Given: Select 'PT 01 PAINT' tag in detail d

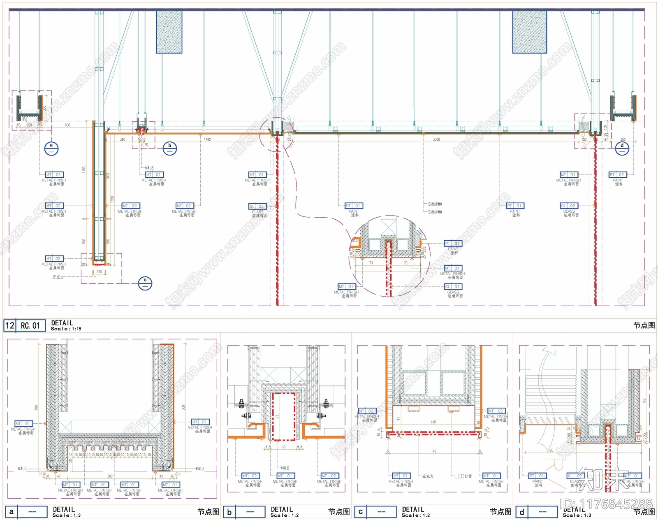Looking at the screenshot, I should [538, 480].
